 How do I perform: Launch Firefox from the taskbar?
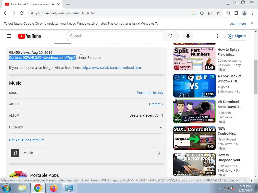[x=54, y=188]
